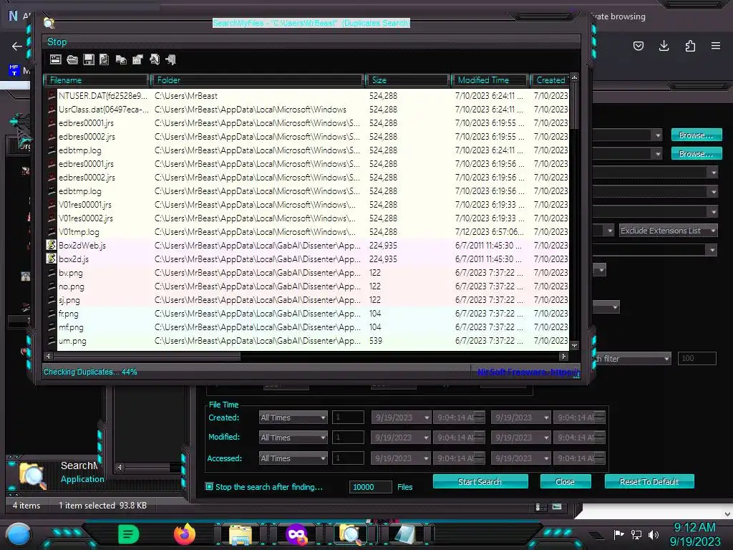Open Search Options from SearchMyFiles toolbar
This screenshot has height=550, width=733.
click(56, 59)
